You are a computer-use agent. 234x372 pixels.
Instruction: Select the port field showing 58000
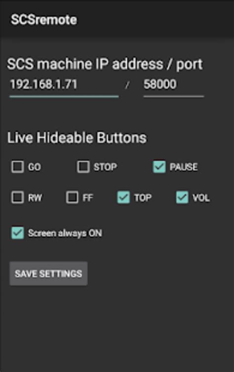[x=174, y=86]
